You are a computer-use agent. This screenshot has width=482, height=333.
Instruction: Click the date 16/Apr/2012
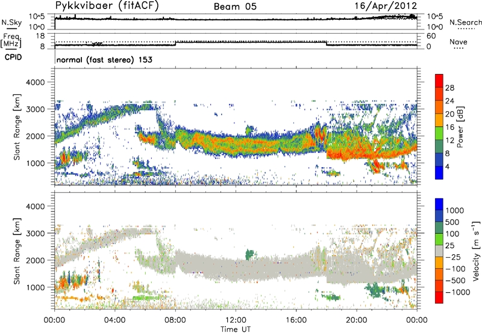coord(386,6)
